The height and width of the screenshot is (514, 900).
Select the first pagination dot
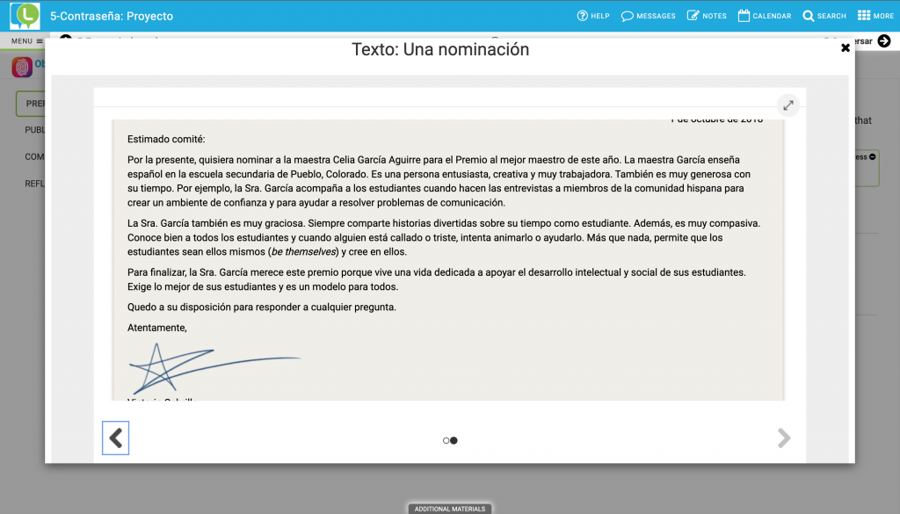pyautogui.click(x=446, y=440)
